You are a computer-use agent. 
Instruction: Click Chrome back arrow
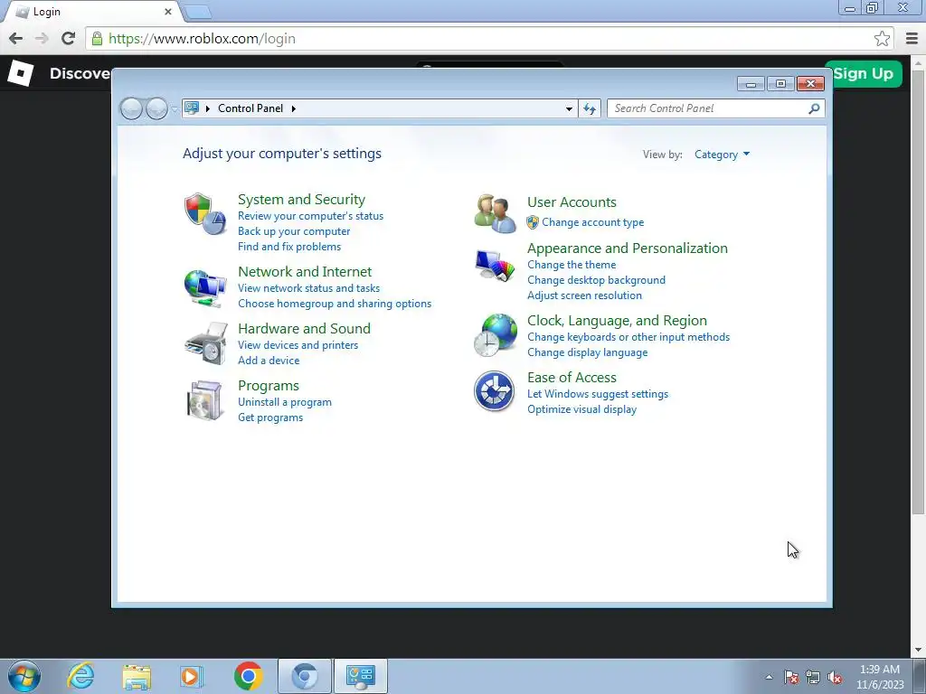coord(16,39)
